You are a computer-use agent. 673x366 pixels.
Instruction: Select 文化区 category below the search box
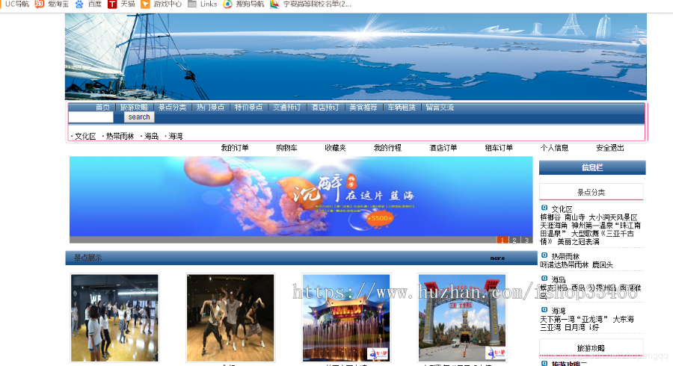click(x=85, y=136)
